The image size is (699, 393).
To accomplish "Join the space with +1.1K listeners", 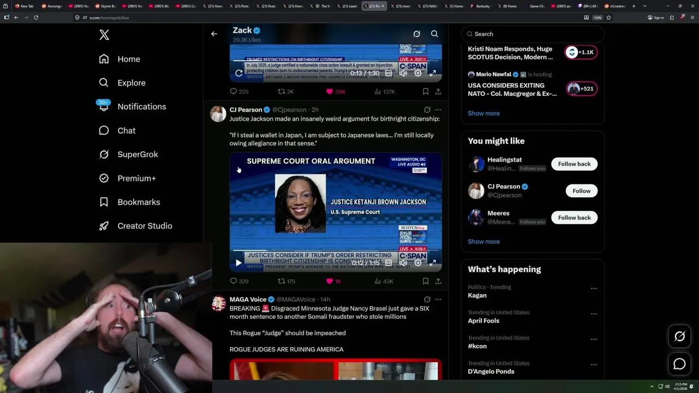I will [x=580, y=52].
